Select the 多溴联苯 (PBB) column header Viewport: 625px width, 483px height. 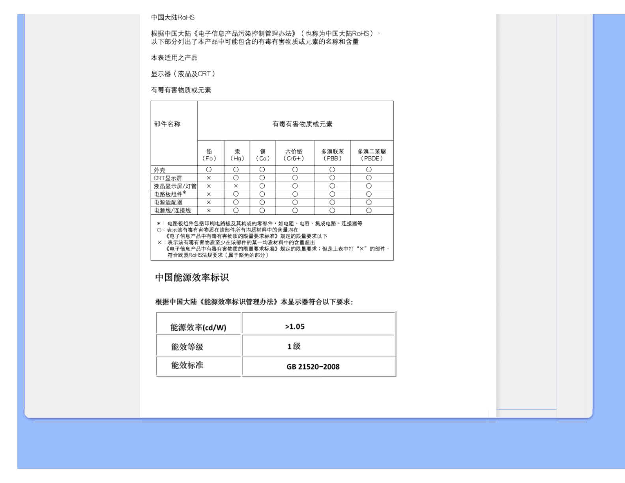coord(332,155)
